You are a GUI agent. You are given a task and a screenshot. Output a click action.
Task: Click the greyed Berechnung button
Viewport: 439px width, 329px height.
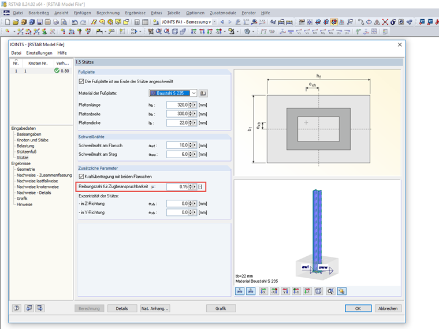coord(90,308)
